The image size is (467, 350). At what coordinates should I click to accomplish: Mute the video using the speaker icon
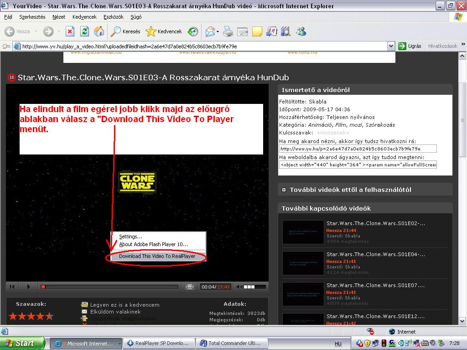point(239,287)
